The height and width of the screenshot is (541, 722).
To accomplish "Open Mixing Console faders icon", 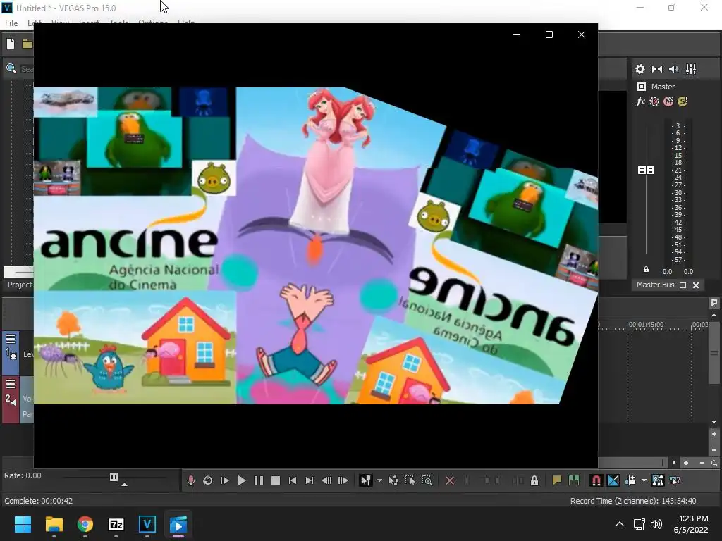I will tap(691, 69).
